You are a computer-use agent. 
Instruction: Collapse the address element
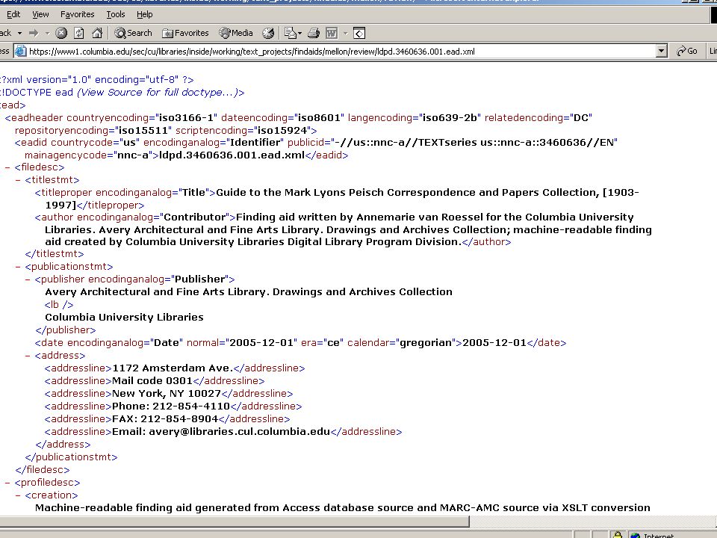28,356
